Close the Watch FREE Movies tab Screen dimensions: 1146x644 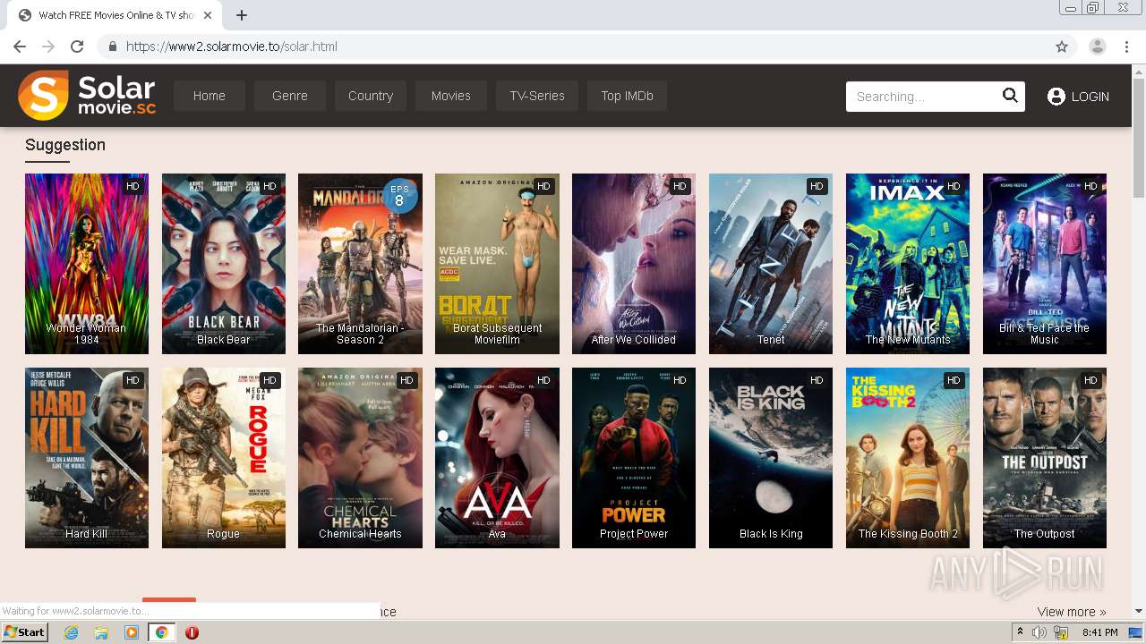[x=208, y=15]
